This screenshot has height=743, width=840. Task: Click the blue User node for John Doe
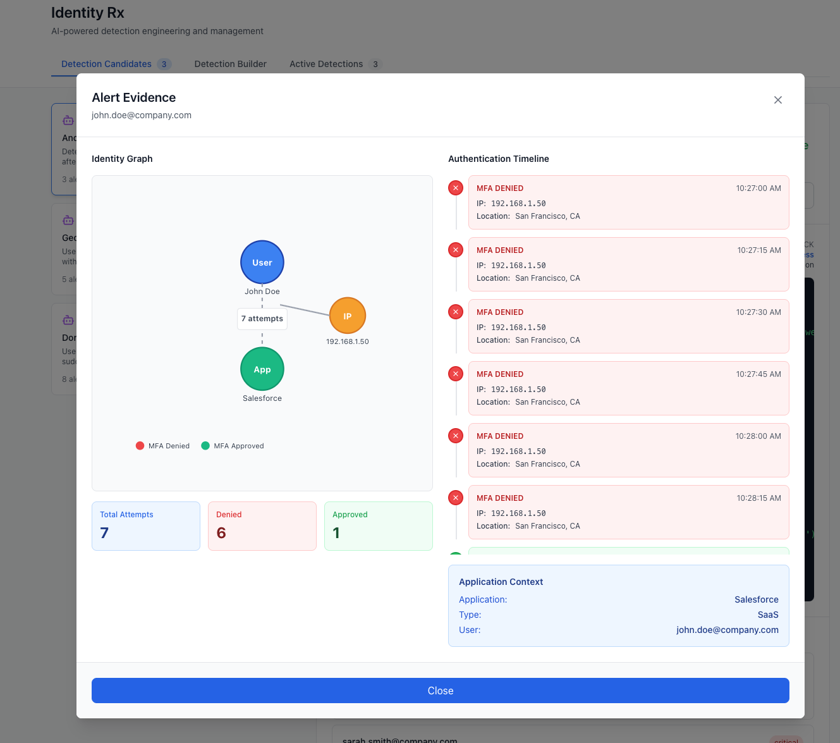click(x=262, y=262)
